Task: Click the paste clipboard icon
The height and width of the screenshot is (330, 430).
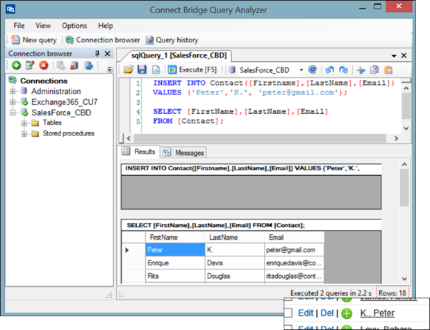Action: click(388, 69)
